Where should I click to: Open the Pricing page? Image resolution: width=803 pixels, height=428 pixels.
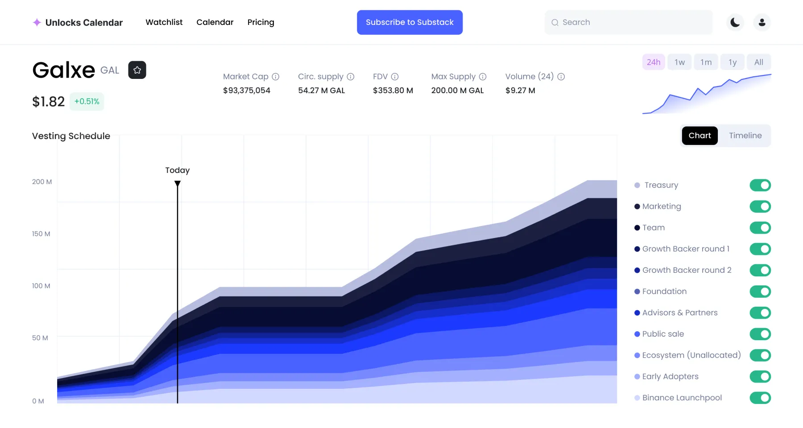coord(261,22)
